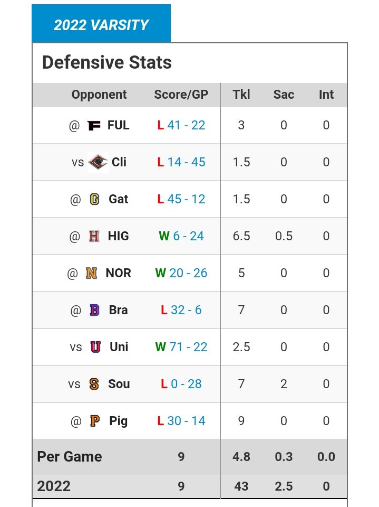Click the NOR orange N logo
The height and width of the screenshot is (507, 379).
91,273
